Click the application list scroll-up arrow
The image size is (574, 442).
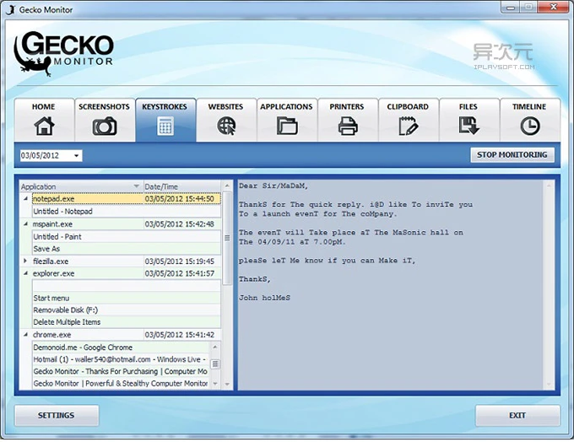click(x=227, y=186)
